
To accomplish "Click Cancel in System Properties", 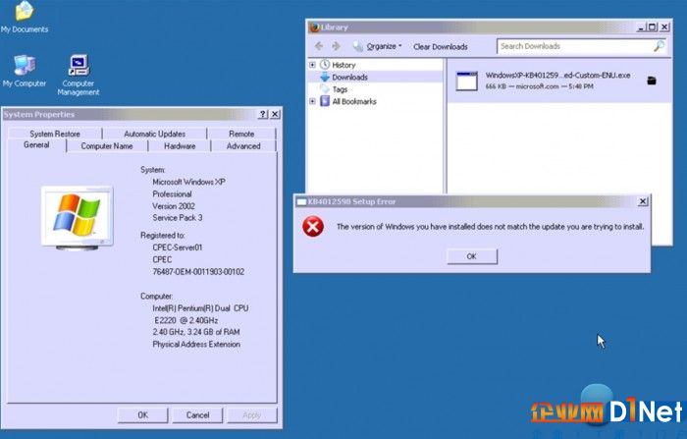I will coord(197,414).
